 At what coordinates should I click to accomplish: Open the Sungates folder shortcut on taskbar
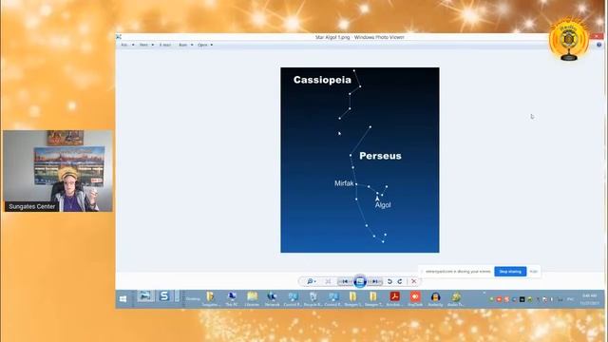pyautogui.click(x=211, y=298)
